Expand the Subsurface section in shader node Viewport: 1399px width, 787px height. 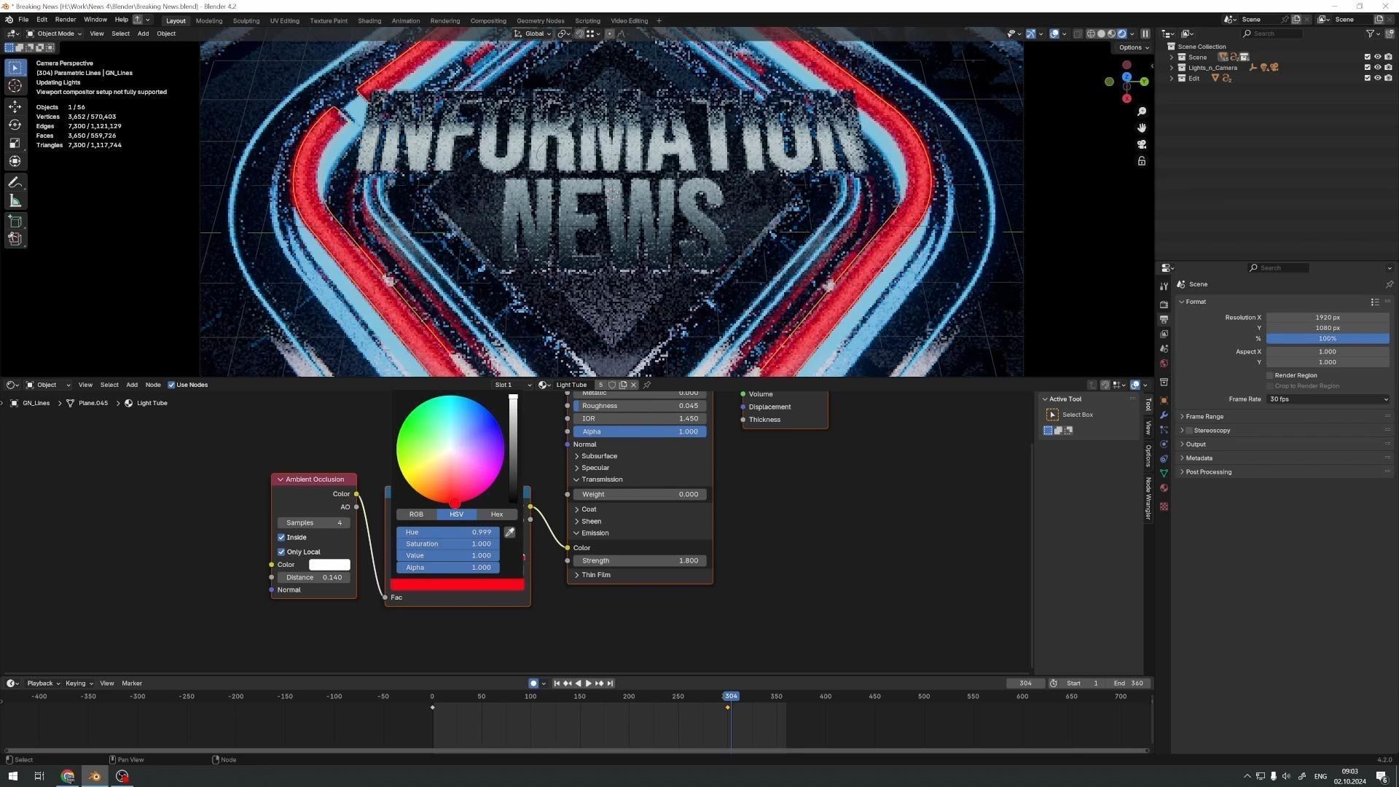click(598, 456)
